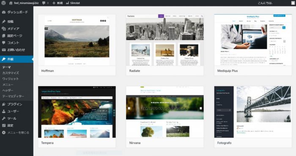The image size is (296, 156).
Task: Click the Nirvana theme name
Action: [135, 143]
